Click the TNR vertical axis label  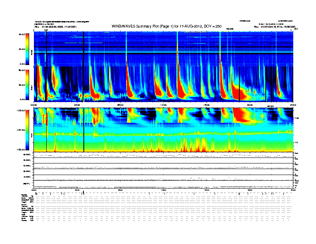point(32,136)
